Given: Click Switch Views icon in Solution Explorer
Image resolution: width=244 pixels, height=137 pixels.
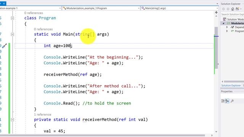Looking at the screenshot, I should tap(237, 9).
